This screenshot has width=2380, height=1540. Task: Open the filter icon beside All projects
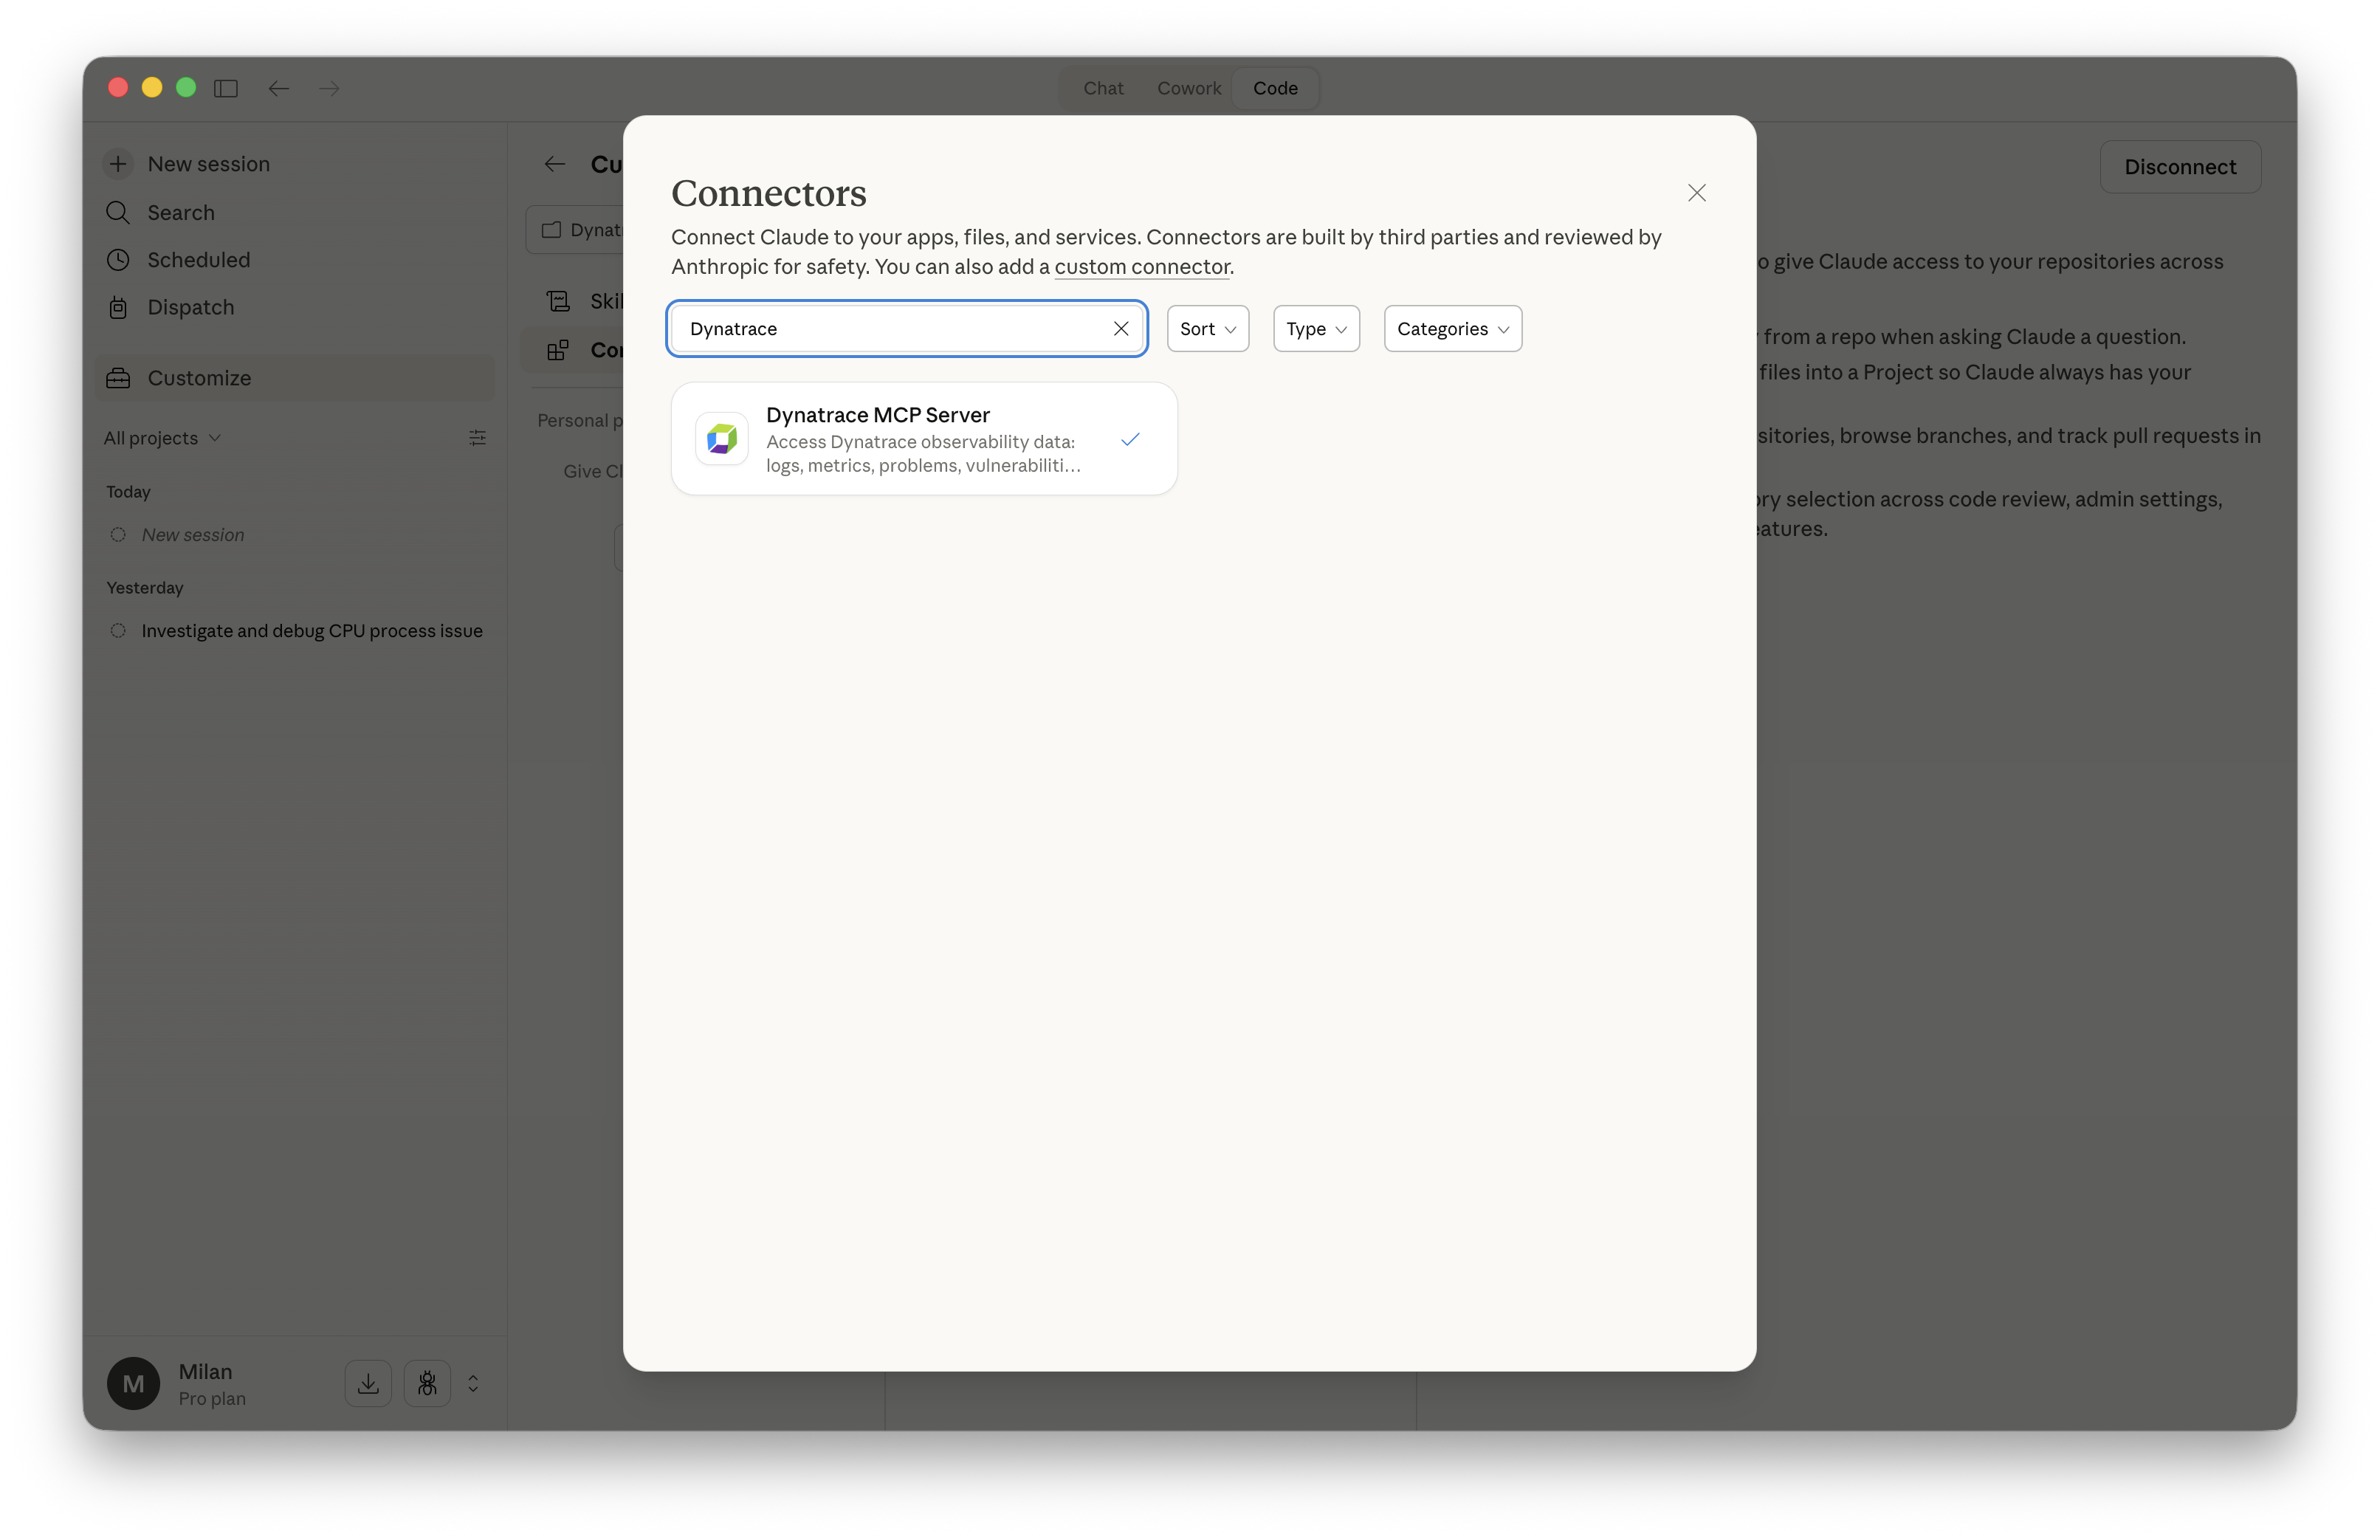click(477, 438)
